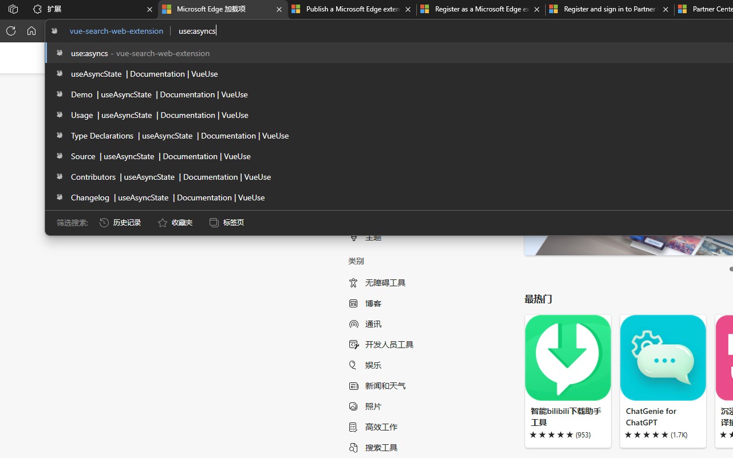Switch to Register as a Microsoft Edge tab

(480, 9)
